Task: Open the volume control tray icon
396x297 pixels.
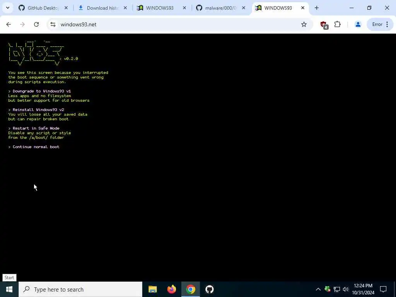Action: (345, 289)
